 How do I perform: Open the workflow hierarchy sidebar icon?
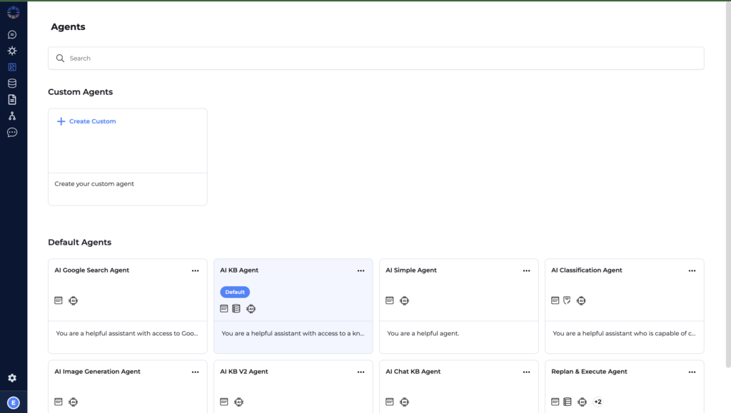[x=11, y=116]
